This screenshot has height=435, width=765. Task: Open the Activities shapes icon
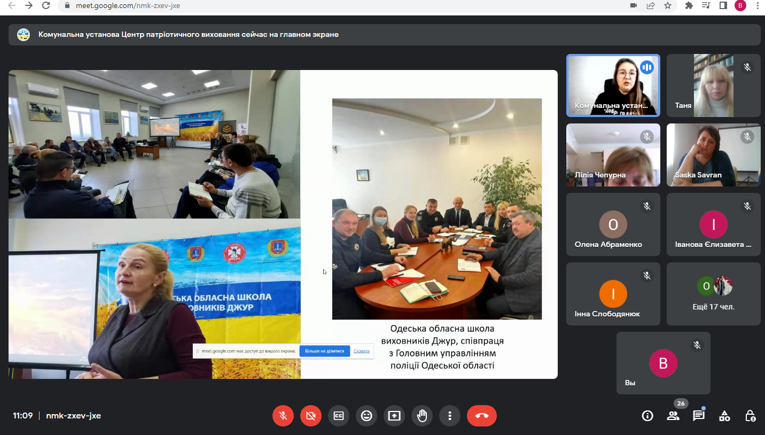[724, 416]
